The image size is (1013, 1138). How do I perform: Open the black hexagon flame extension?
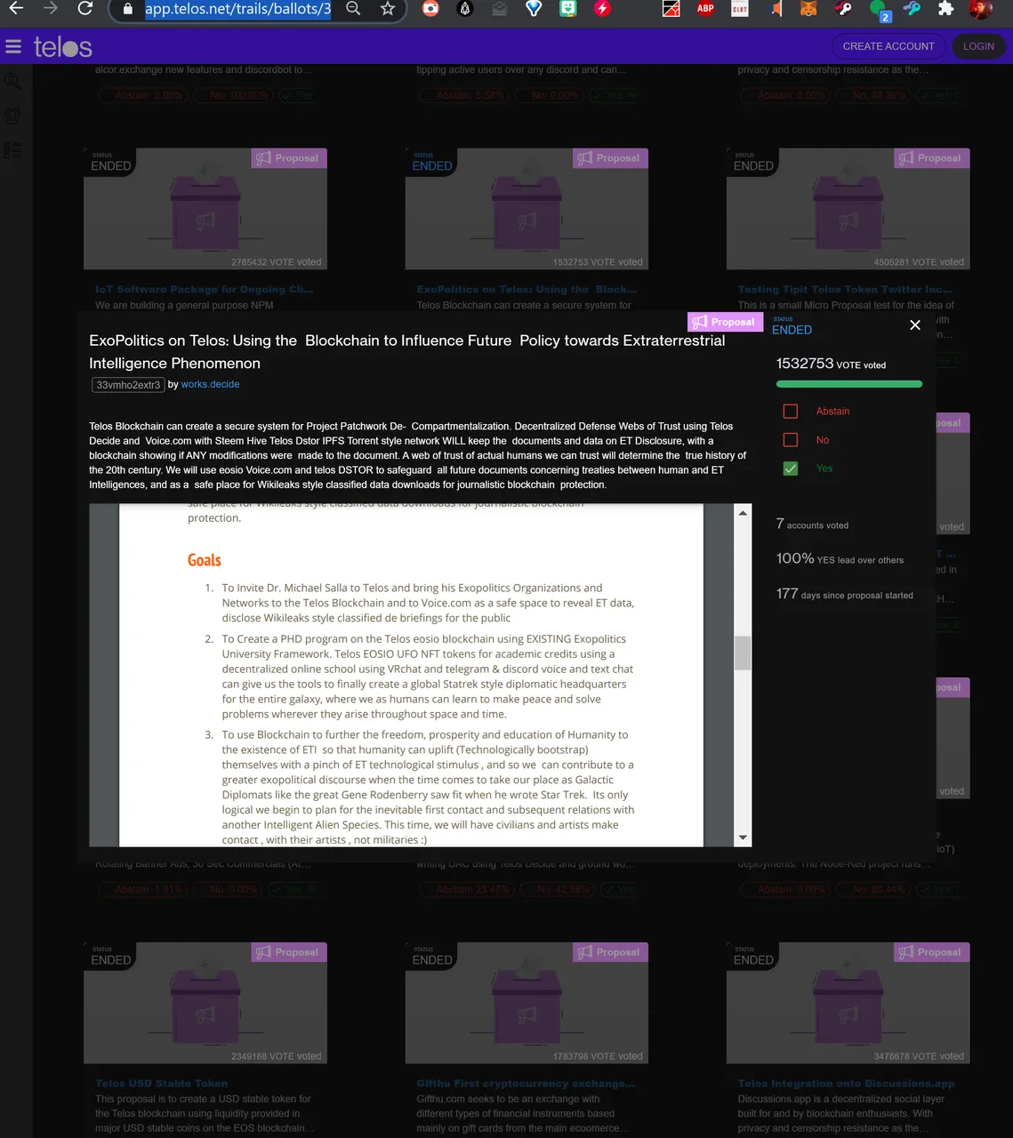point(464,8)
